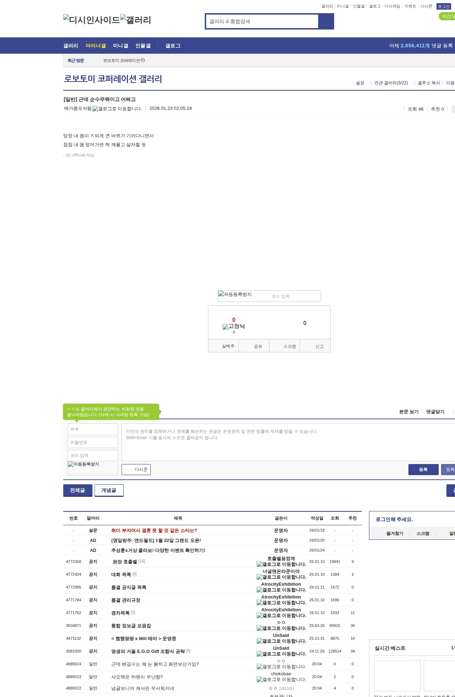Open post 롭갤 공지글 목록
455x697 pixels.
[129, 587]
